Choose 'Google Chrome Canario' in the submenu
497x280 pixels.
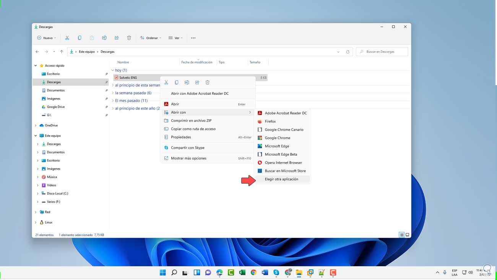[283, 129]
